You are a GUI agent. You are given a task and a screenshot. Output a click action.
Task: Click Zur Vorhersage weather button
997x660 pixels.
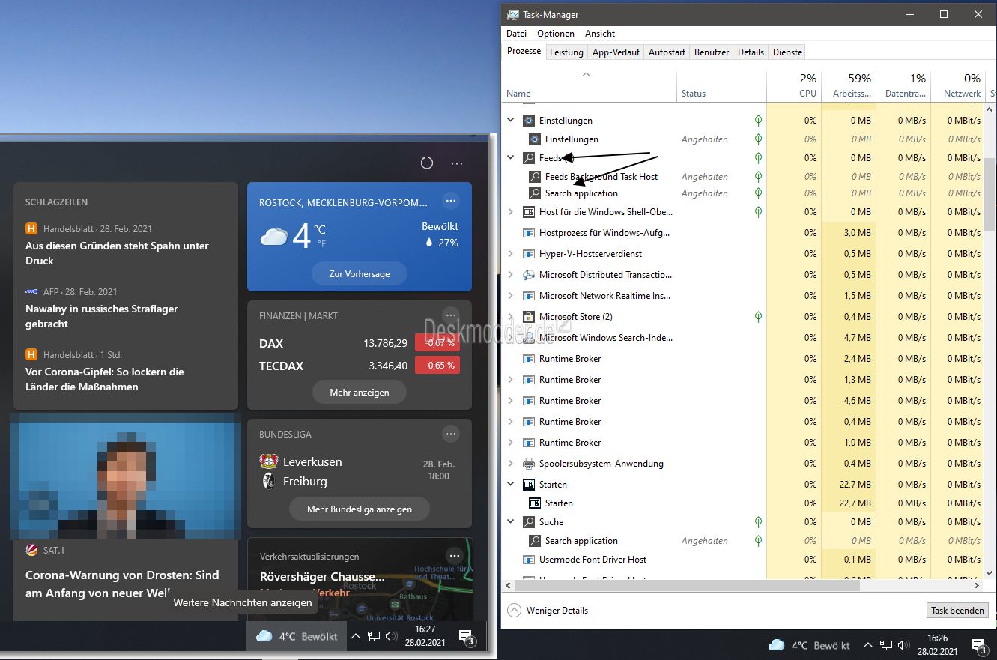[x=360, y=273]
